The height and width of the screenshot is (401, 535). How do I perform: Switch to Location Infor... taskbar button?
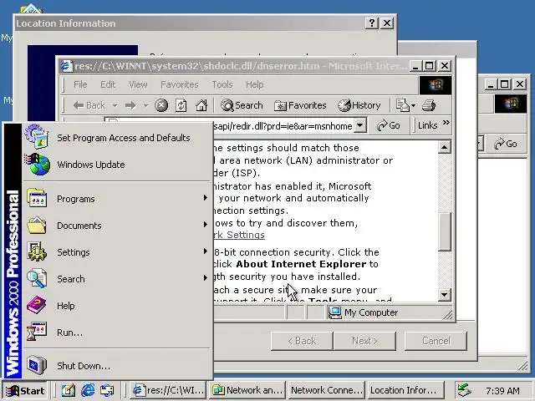click(405, 390)
